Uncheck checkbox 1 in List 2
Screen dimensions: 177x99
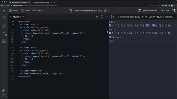coord(110,33)
